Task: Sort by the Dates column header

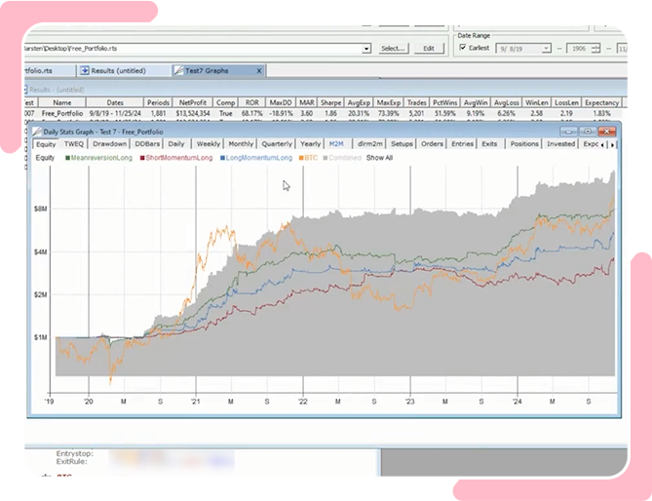Action: (115, 102)
